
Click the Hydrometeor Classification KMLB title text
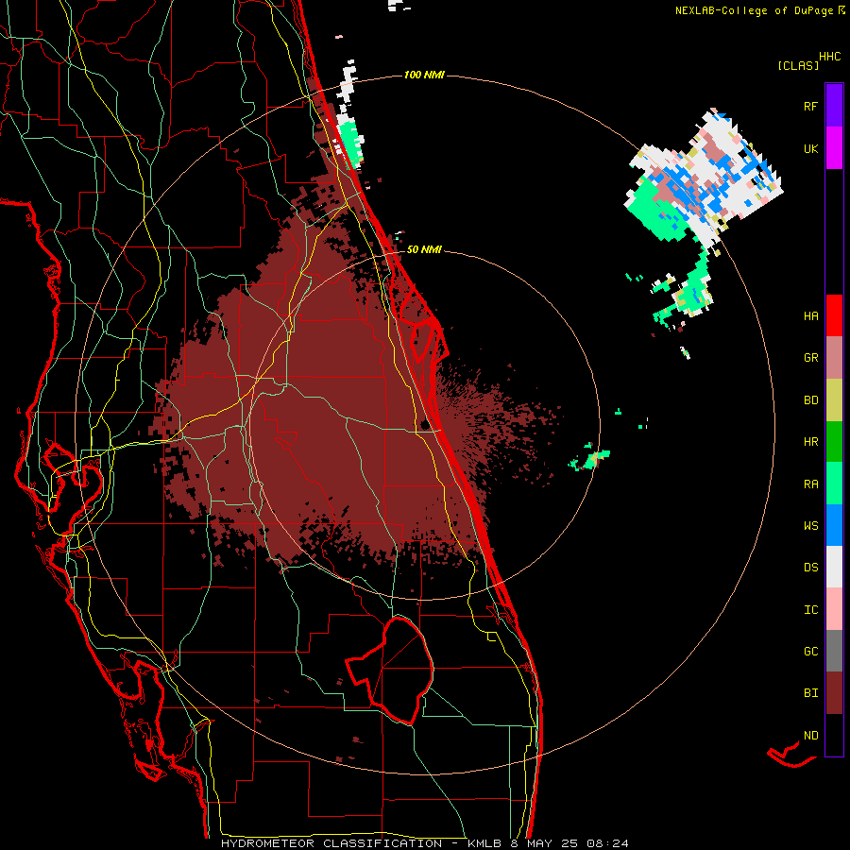click(x=424, y=843)
